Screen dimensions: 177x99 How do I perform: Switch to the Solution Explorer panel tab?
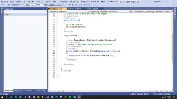(x=29, y=90)
